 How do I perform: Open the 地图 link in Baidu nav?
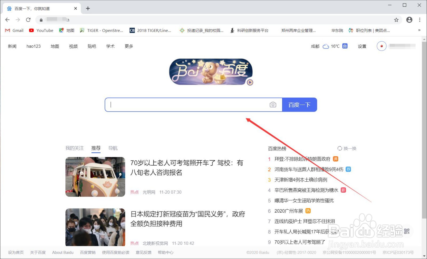[x=55, y=46]
